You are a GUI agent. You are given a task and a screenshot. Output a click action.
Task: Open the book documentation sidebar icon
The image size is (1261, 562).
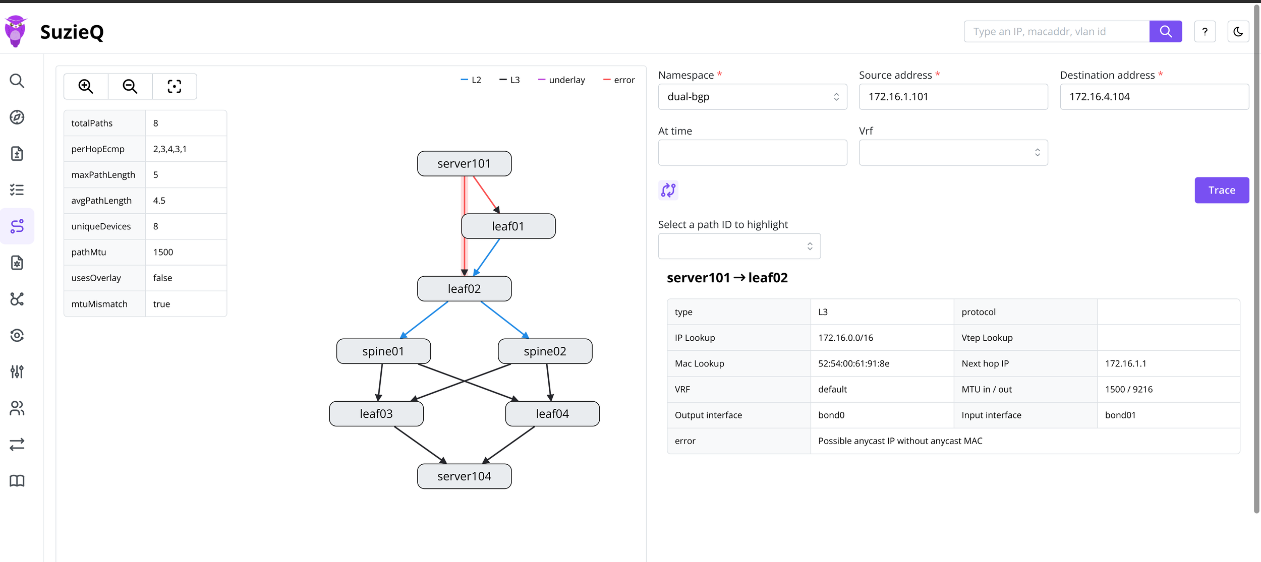coord(17,481)
